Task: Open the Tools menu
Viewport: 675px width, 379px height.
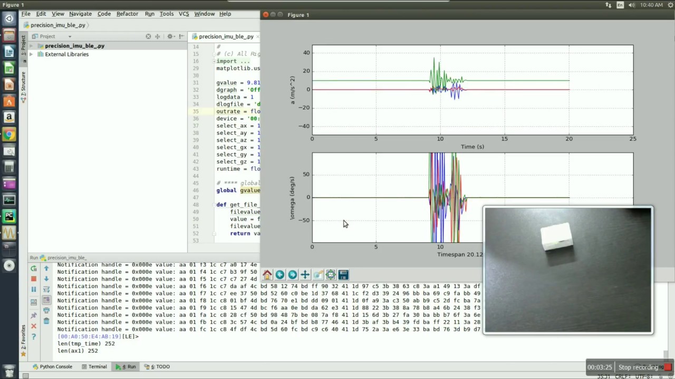Action: click(x=167, y=14)
